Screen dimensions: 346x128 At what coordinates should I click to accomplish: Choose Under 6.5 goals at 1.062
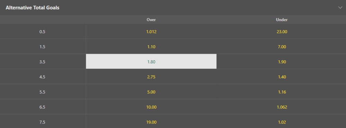pos(282,107)
